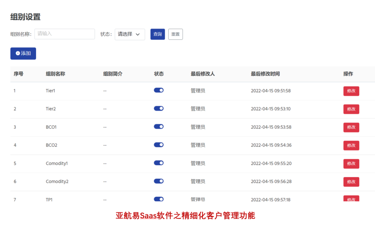The height and width of the screenshot is (225, 375).
Task: Click the plus icon on the 添加 button
Action: pos(17,53)
